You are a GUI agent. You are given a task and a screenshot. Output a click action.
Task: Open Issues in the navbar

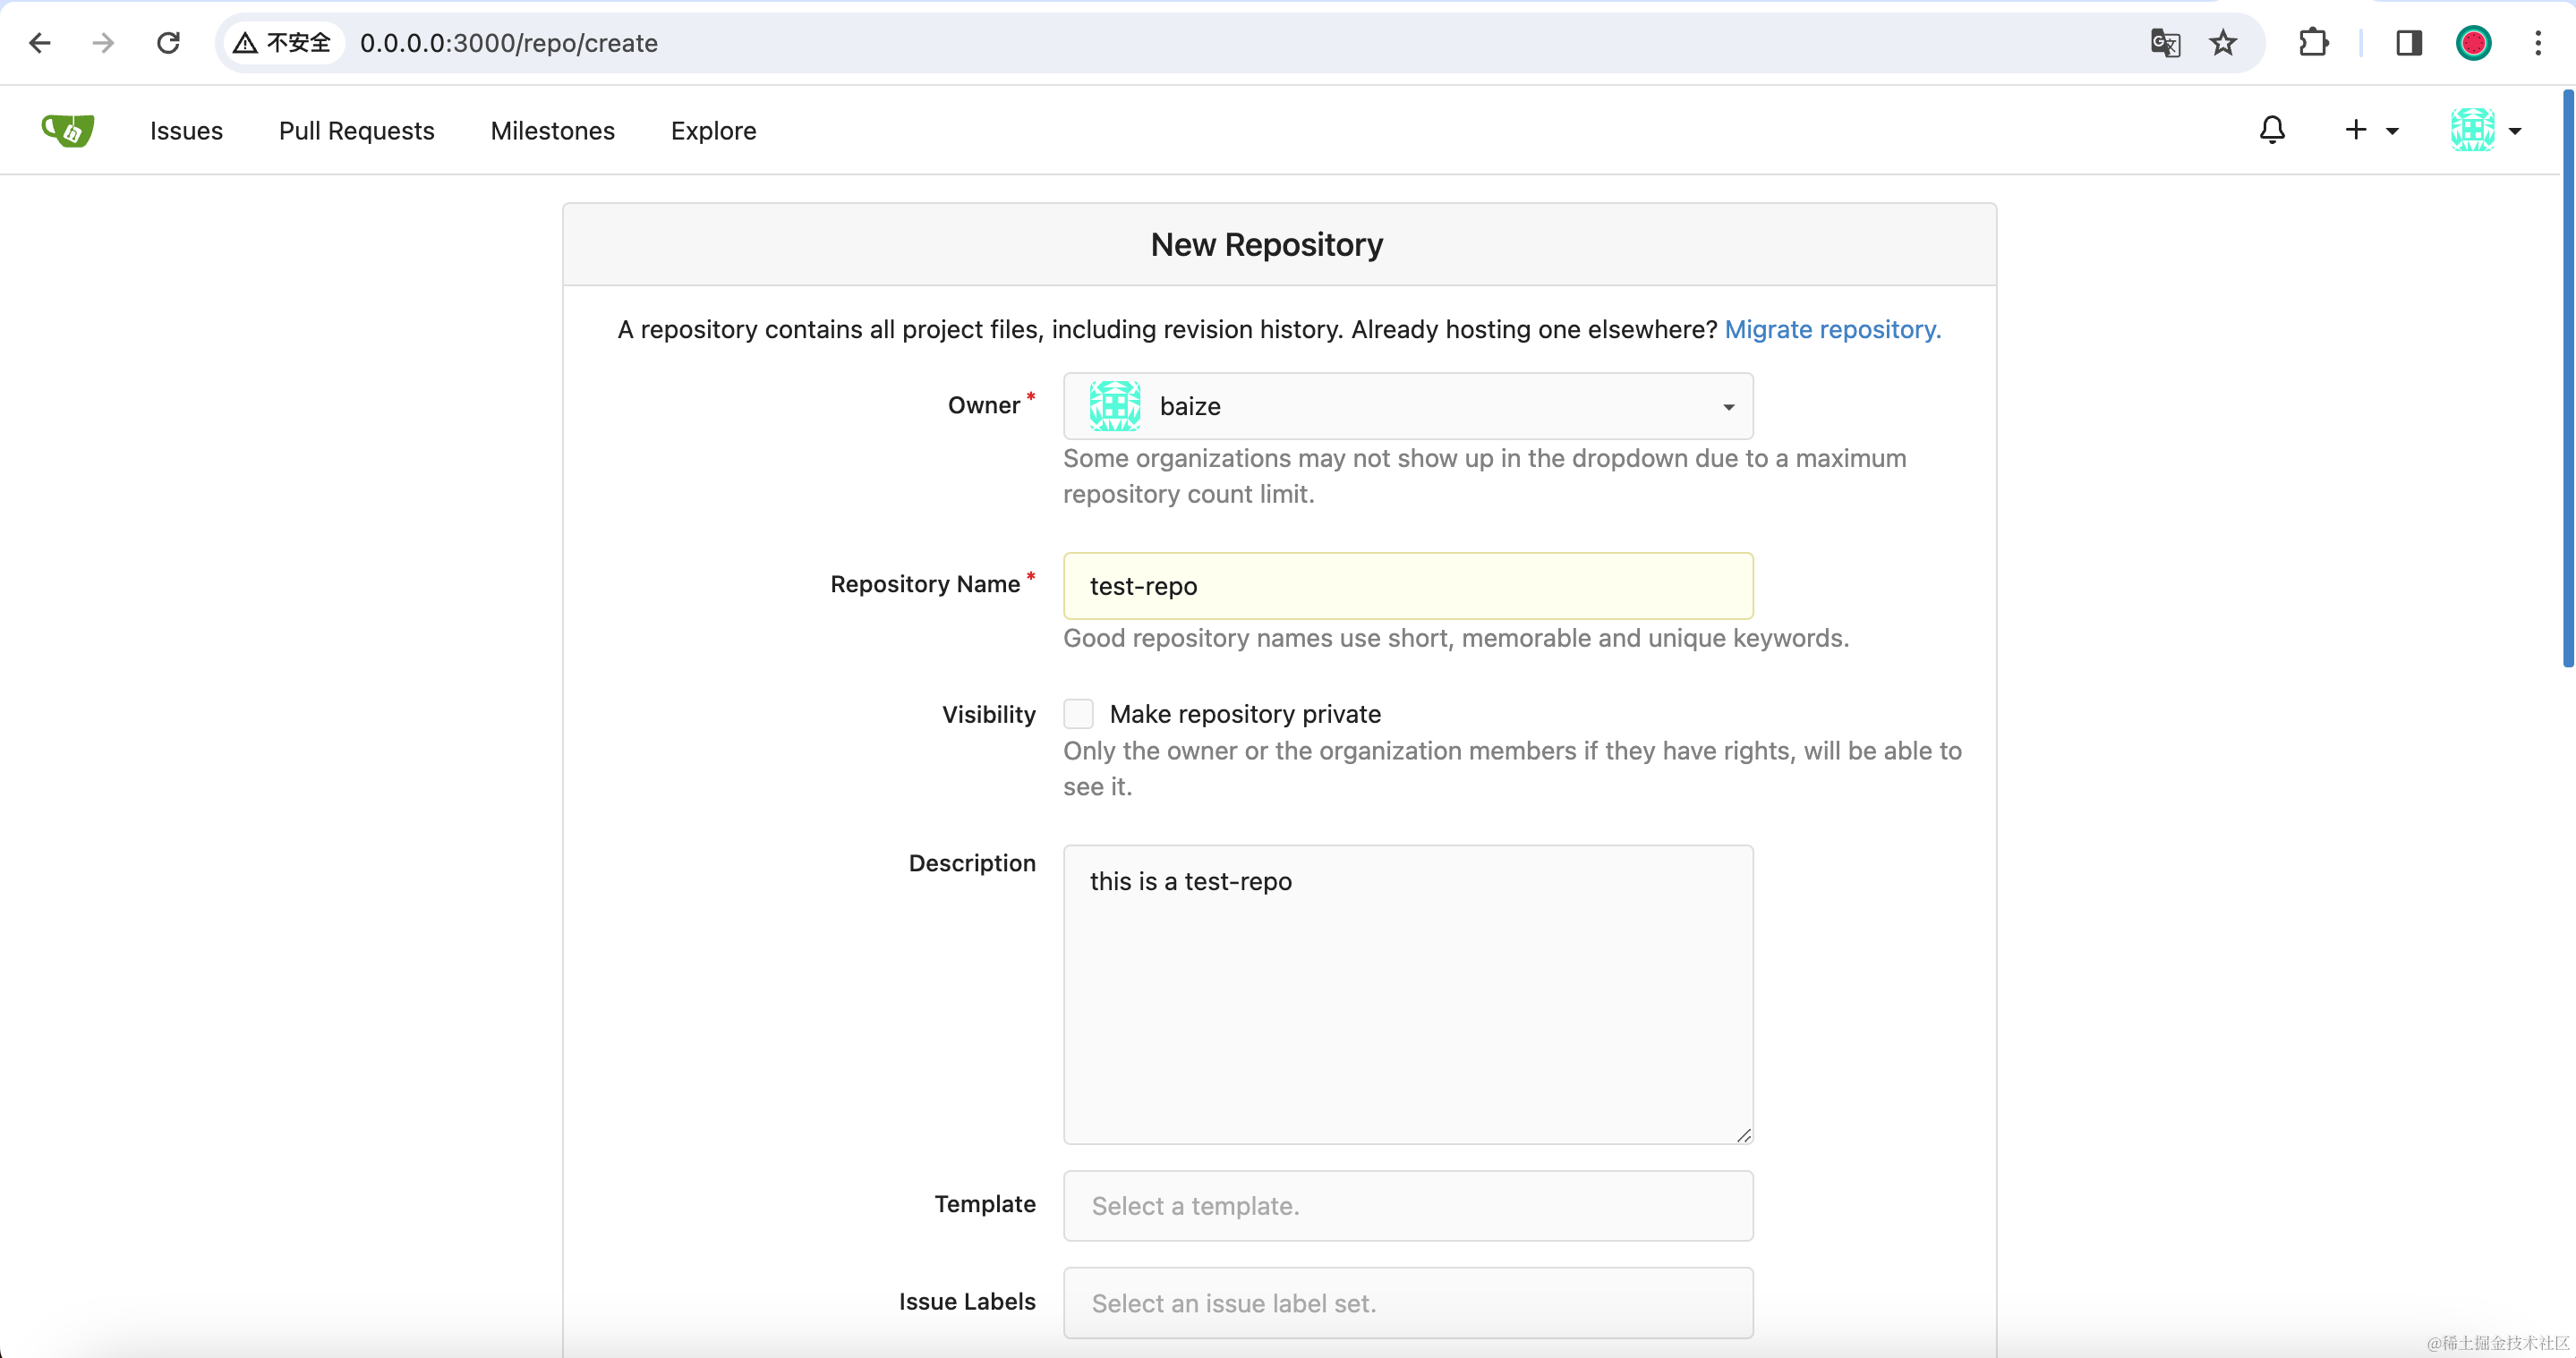point(186,131)
